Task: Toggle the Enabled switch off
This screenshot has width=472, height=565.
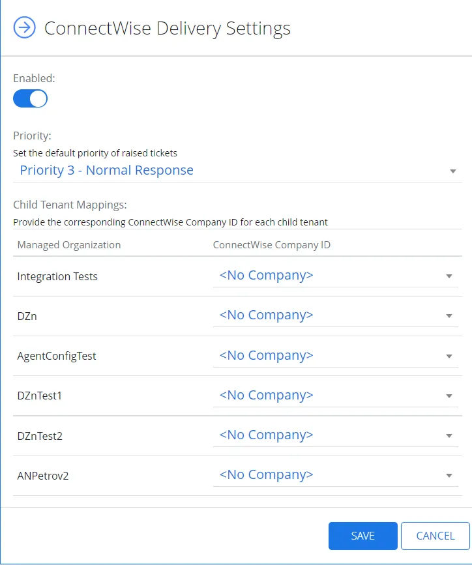Action: tap(30, 99)
